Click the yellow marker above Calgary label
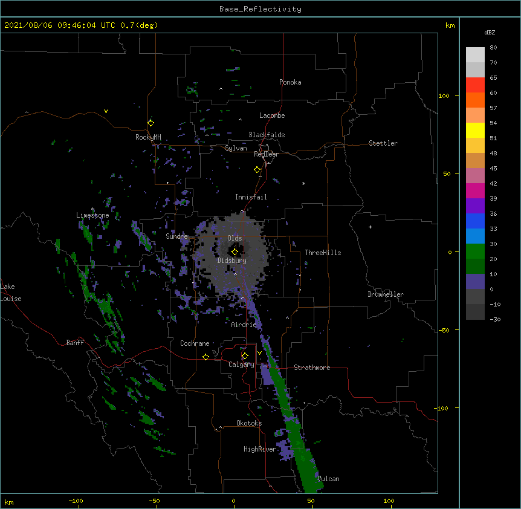This screenshot has width=521, height=509. coord(245,356)
